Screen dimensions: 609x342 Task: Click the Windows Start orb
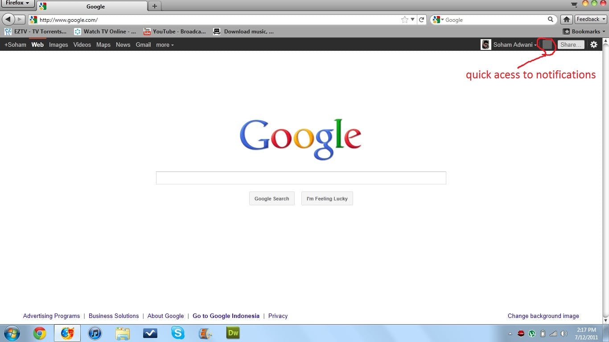coord(12,333)
